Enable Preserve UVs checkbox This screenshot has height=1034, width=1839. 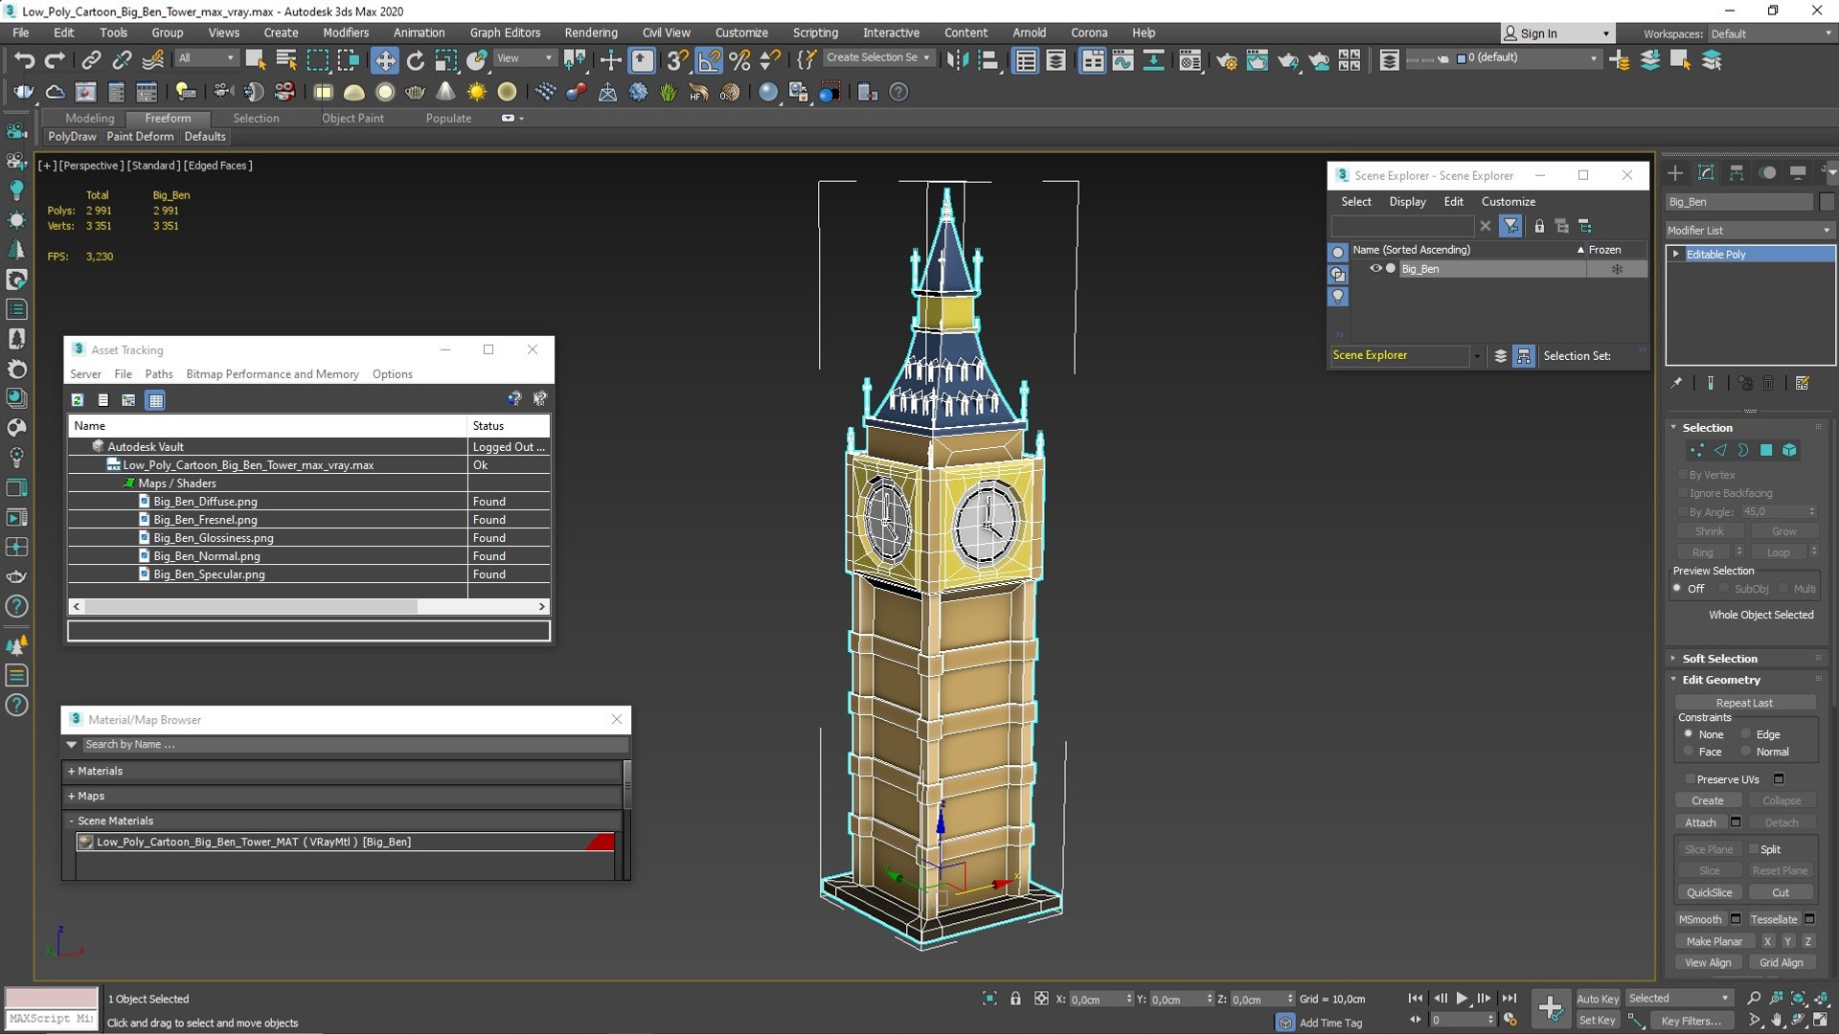pos(1691,779)
